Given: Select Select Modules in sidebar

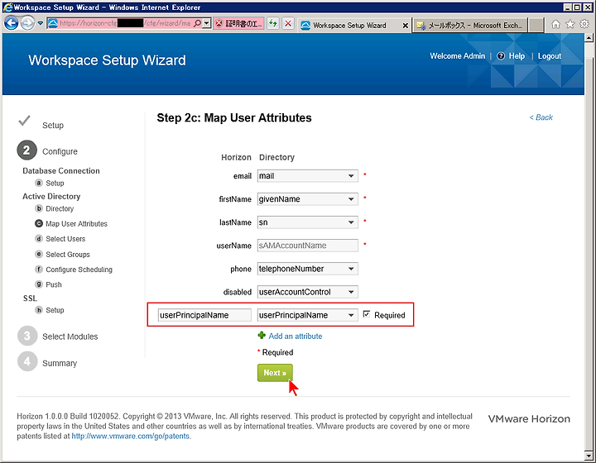Looking at the screenshot, I should click(x=70, y=337).
